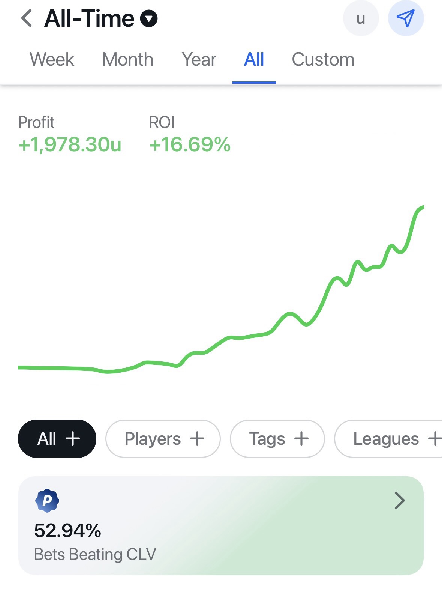Open the Custom date range tab
The width and height of the screenshot is (442, 593).
[x=323, y=60]
